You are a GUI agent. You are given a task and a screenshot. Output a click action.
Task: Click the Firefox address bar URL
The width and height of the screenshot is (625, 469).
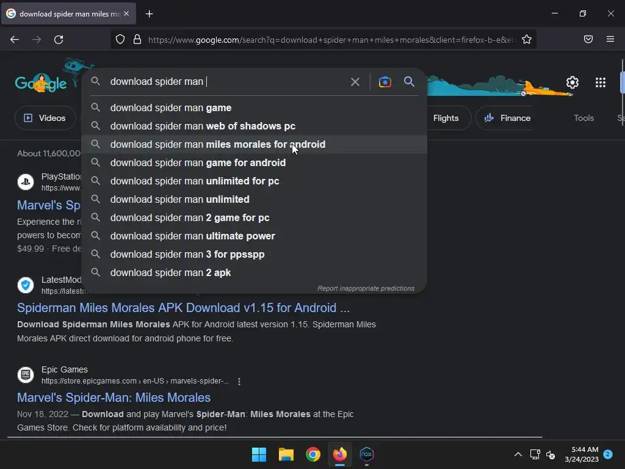[x=331, y=40]
